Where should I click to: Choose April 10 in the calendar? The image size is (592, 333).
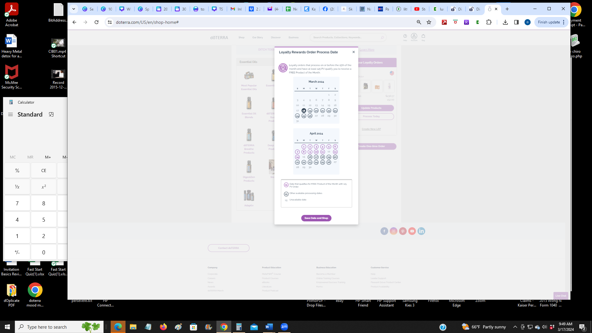pos(316,152)
